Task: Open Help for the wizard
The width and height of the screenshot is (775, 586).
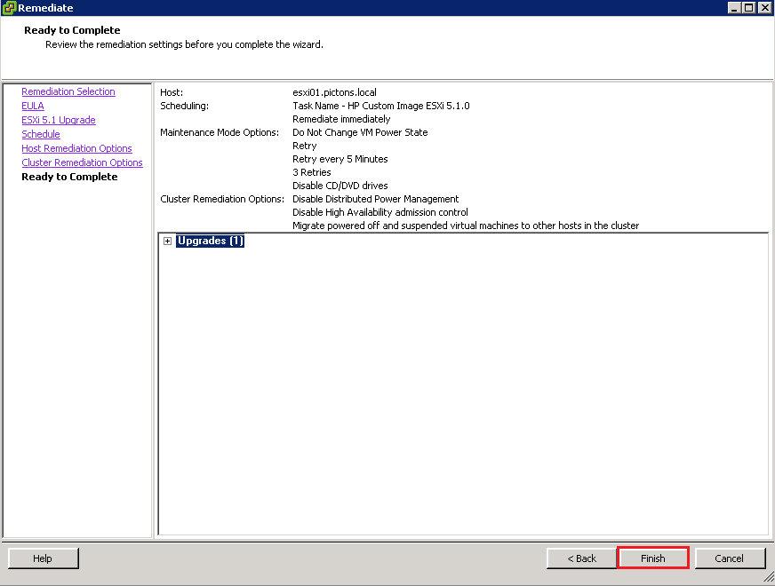Action: 43,558
